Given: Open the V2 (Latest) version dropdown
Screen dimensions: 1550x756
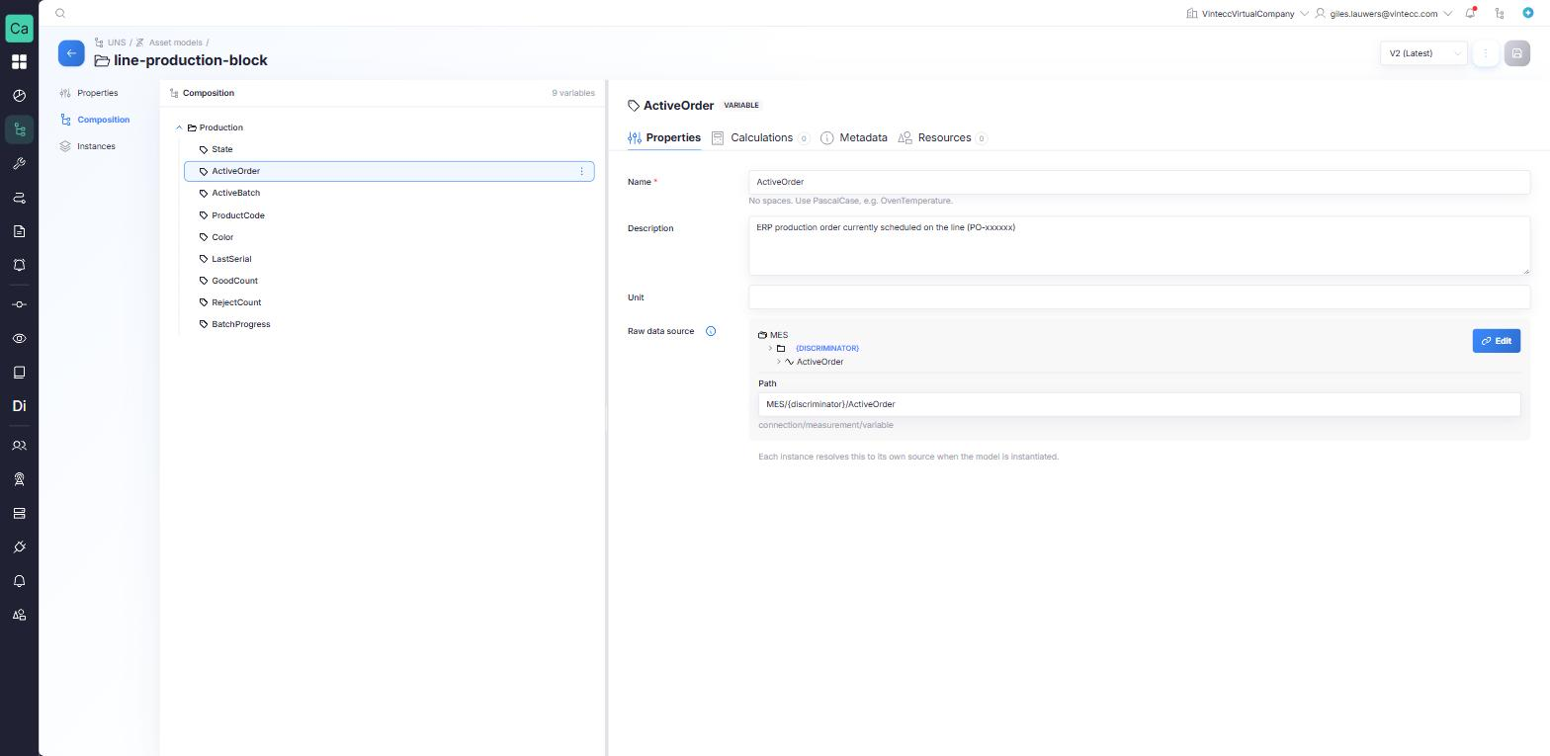Looking at the screenshot, I should pyautogui.click(x=1423, y=53).
